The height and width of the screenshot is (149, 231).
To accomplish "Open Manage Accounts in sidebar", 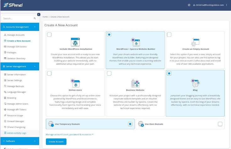I will tap(16, 35).
